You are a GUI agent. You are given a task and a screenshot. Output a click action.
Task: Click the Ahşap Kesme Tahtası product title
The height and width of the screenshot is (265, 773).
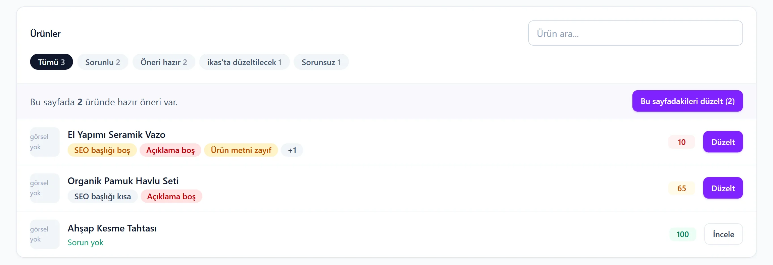pos(112,228)
